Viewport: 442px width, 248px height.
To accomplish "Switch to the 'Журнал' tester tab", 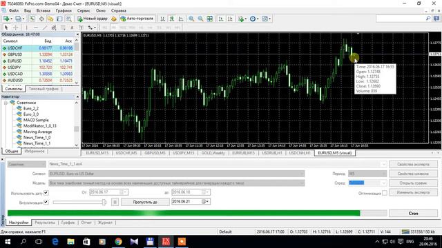I will tap(105, 223).
